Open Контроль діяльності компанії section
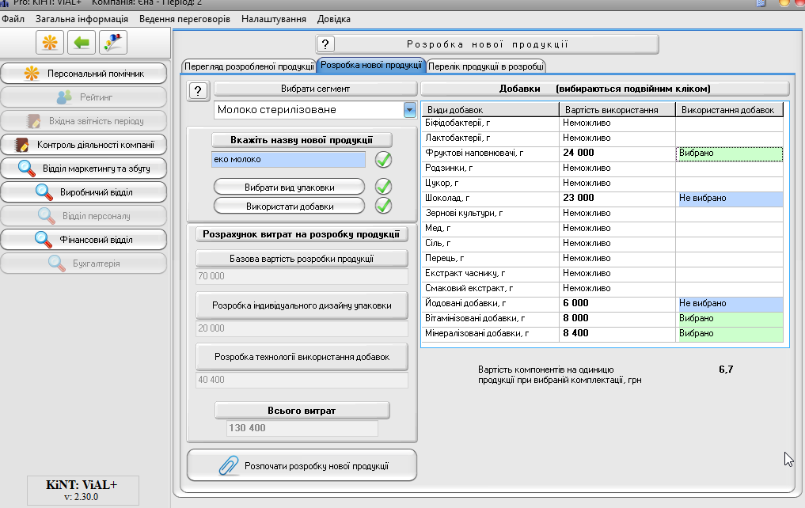 [x=84, y=145]
